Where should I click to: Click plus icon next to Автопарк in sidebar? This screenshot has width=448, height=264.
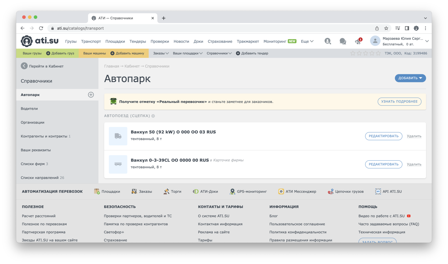tap(91, 95)
